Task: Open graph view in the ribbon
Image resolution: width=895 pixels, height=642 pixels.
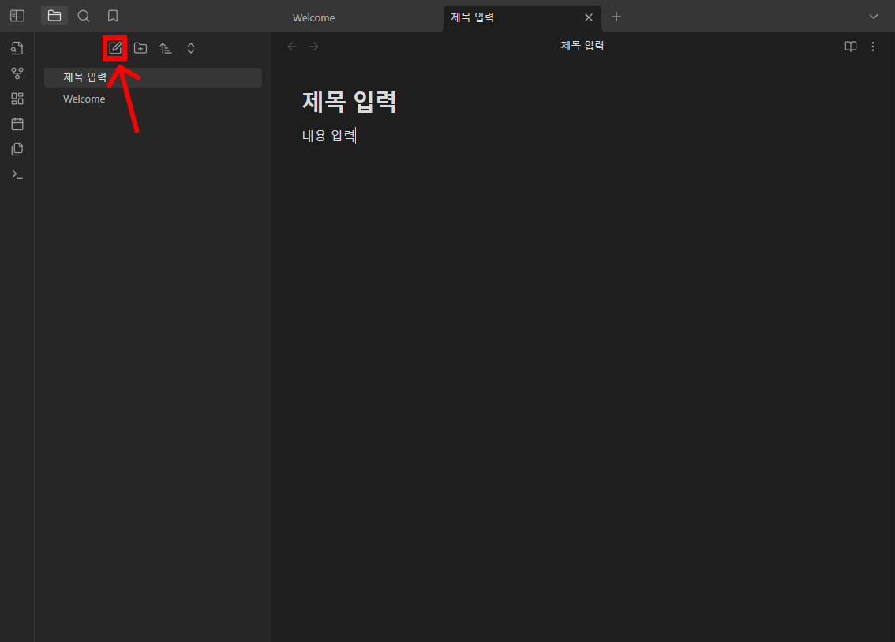Action: click(x=17, y=73)
